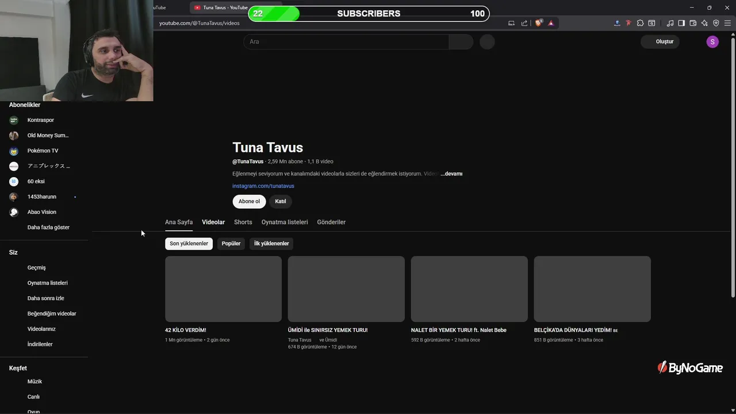
Task: Click the Oluştur button
Action: pos(660,41)
